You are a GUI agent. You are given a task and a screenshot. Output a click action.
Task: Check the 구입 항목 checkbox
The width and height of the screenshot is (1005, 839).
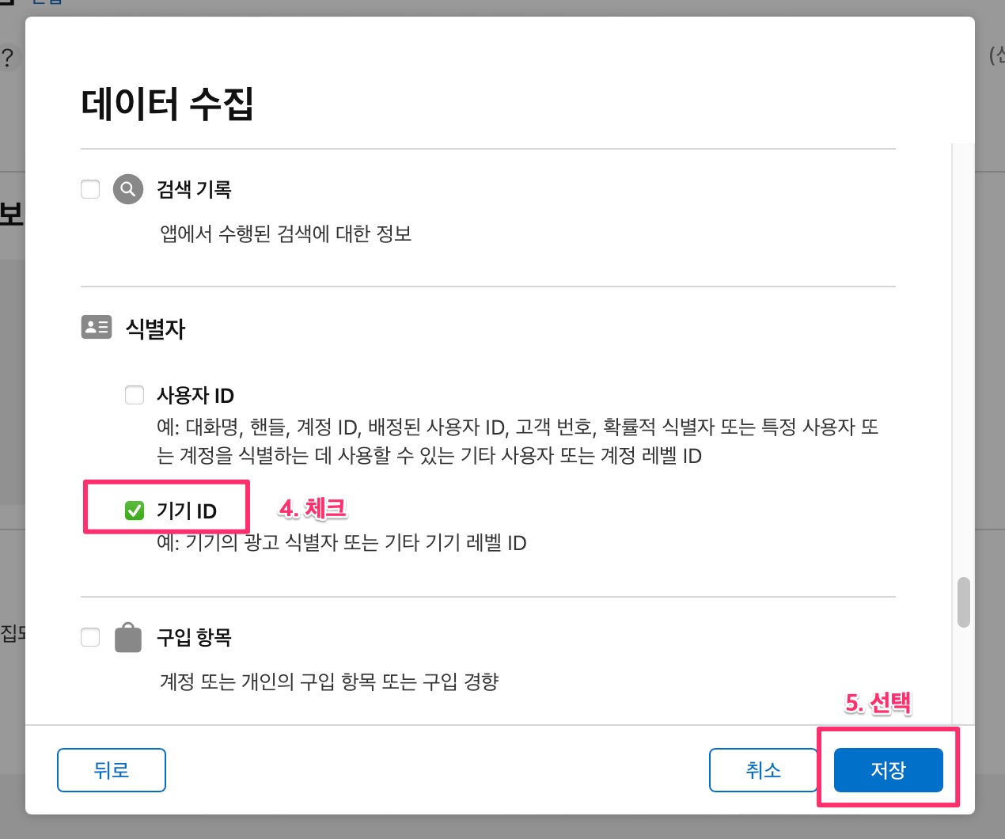[x=90, y=637]
